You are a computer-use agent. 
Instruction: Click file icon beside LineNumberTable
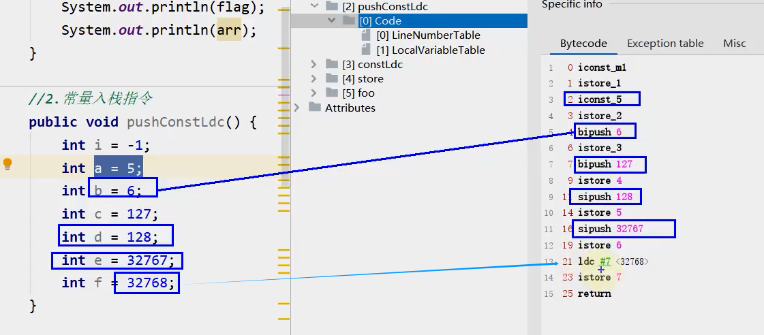pyautogui.click(x=367, y=35)
